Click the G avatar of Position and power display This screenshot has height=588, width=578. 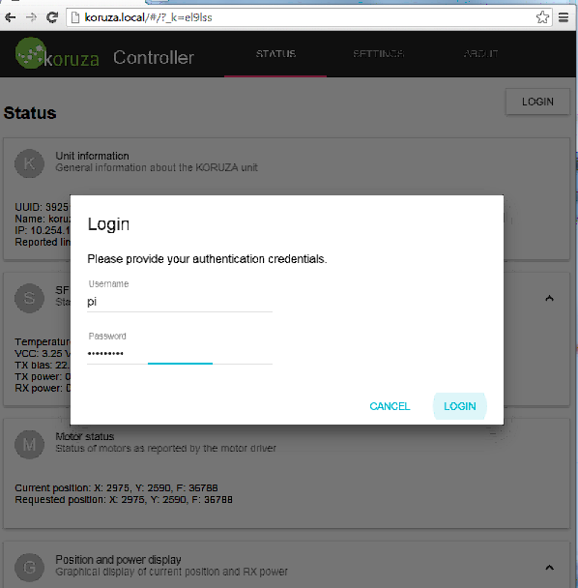29,568
